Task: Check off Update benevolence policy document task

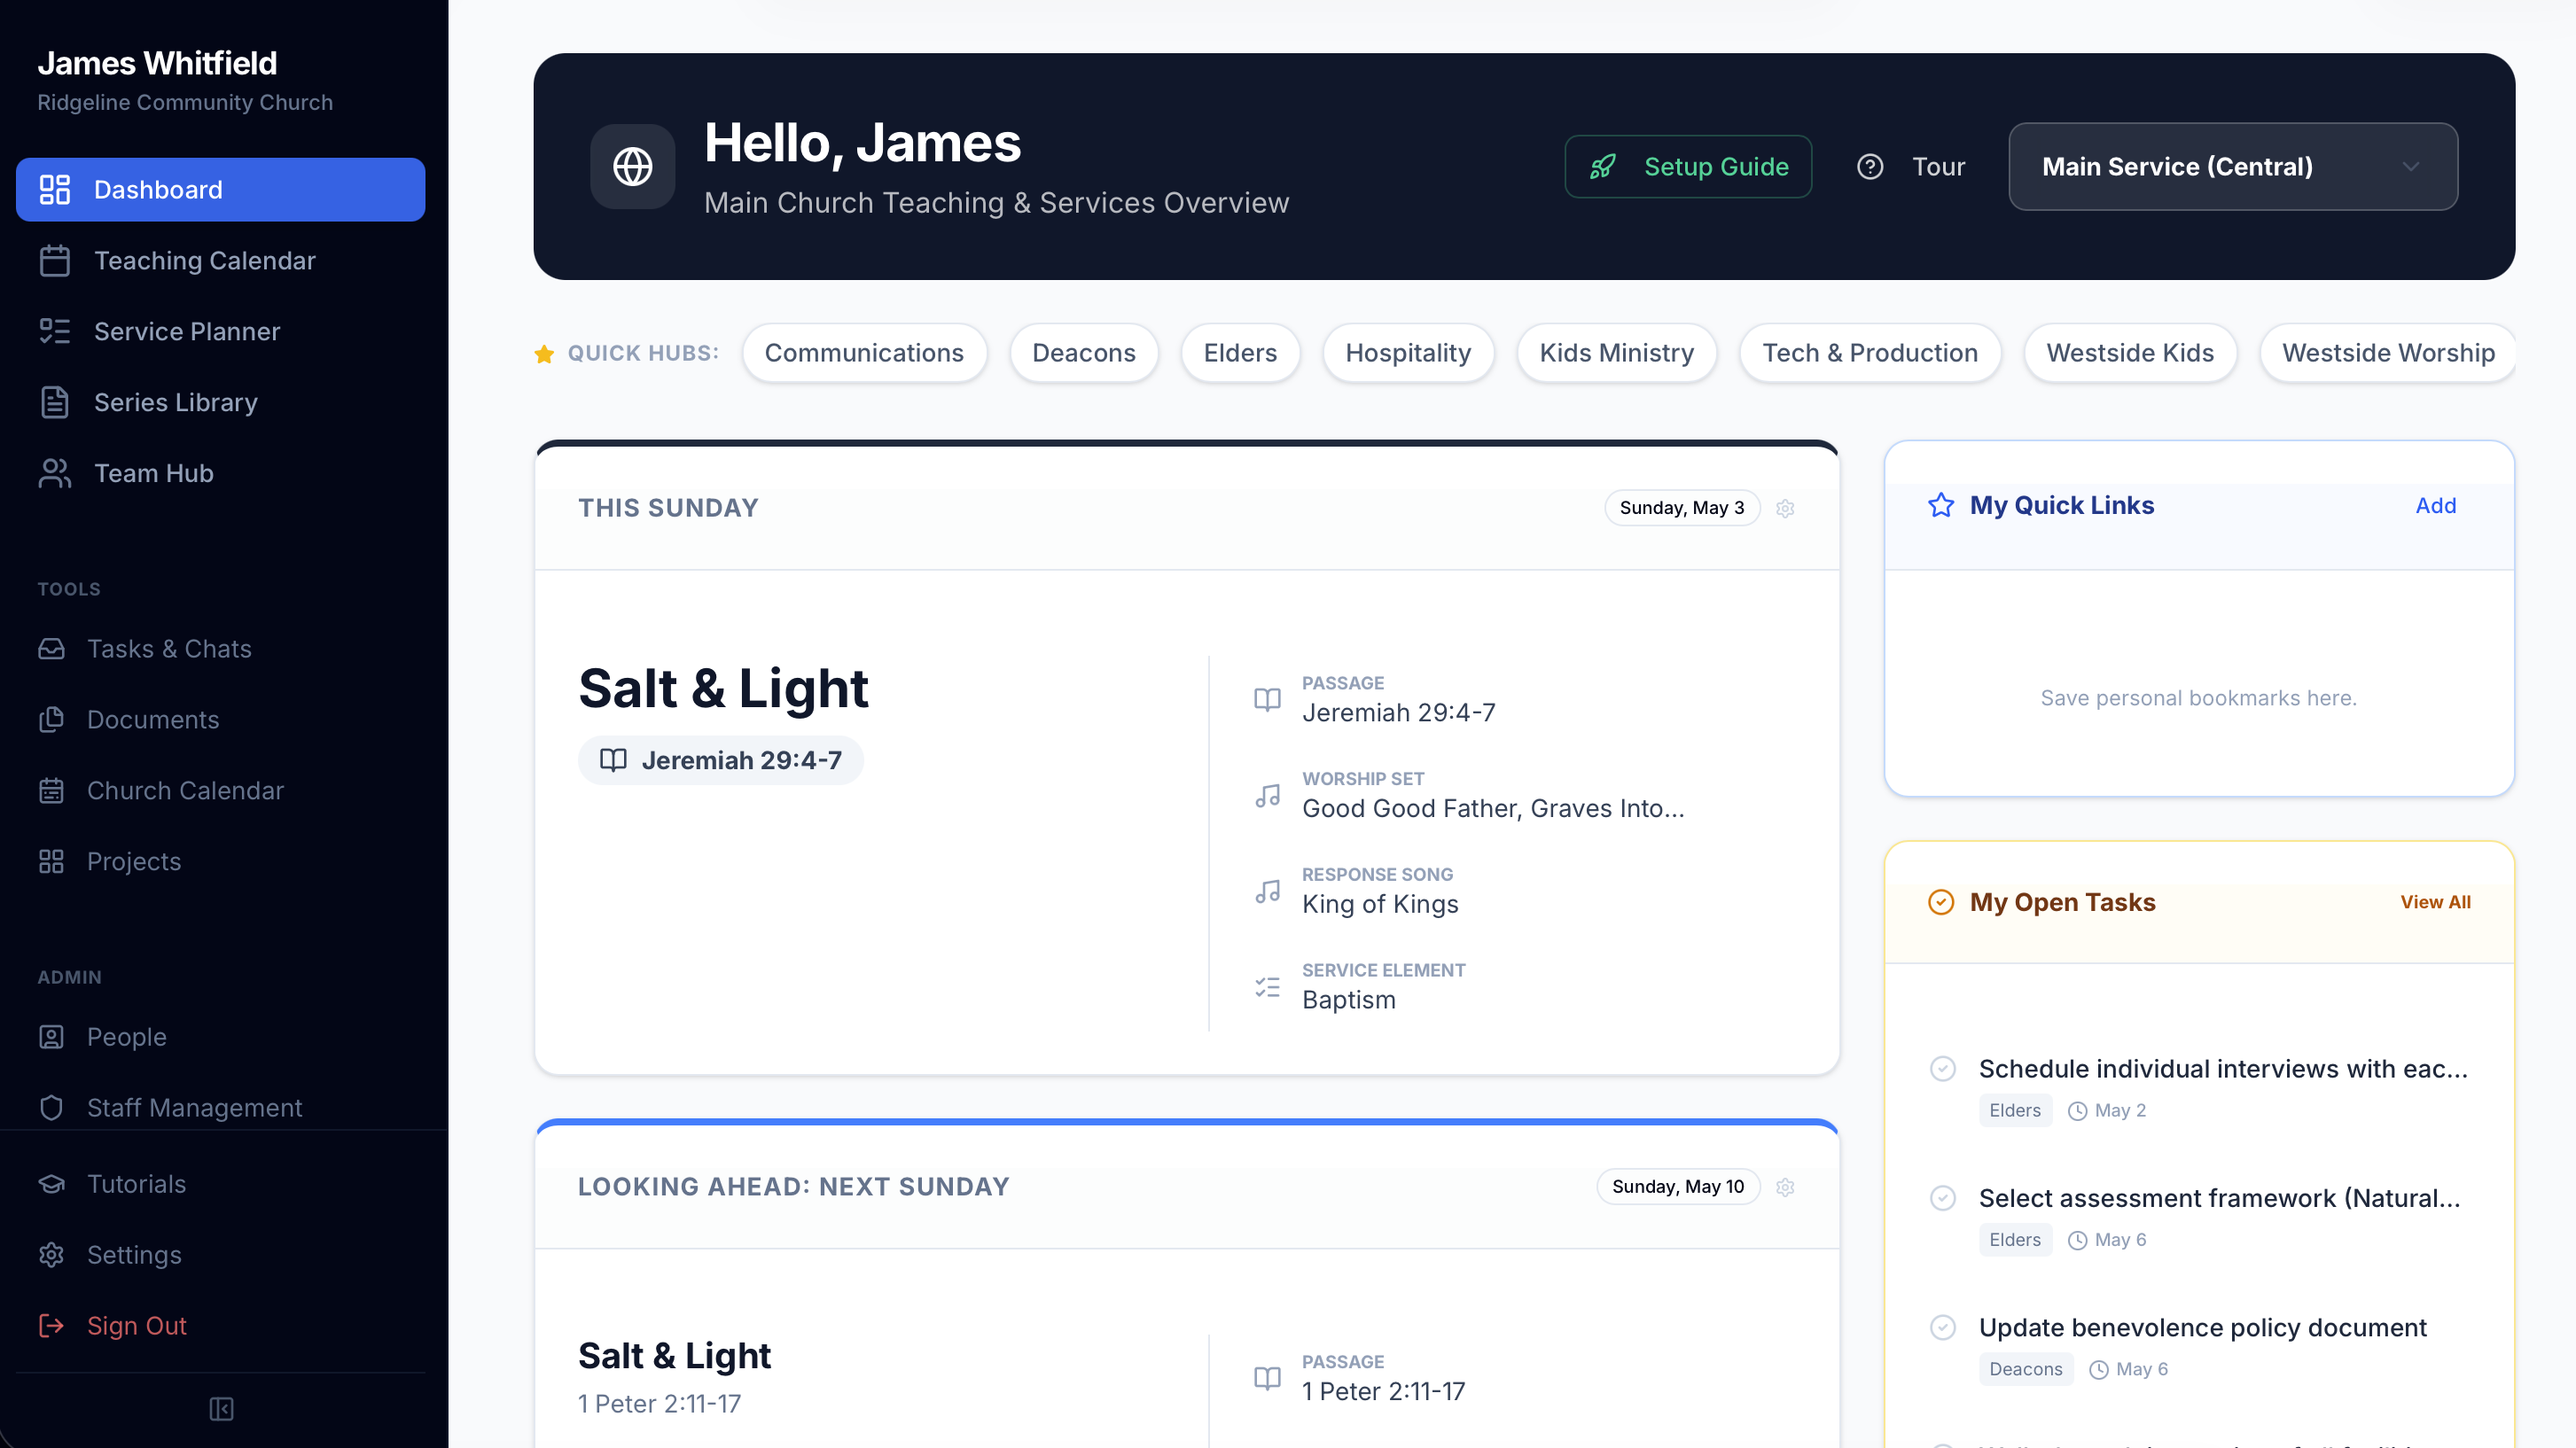Action: [1943, 1327]
